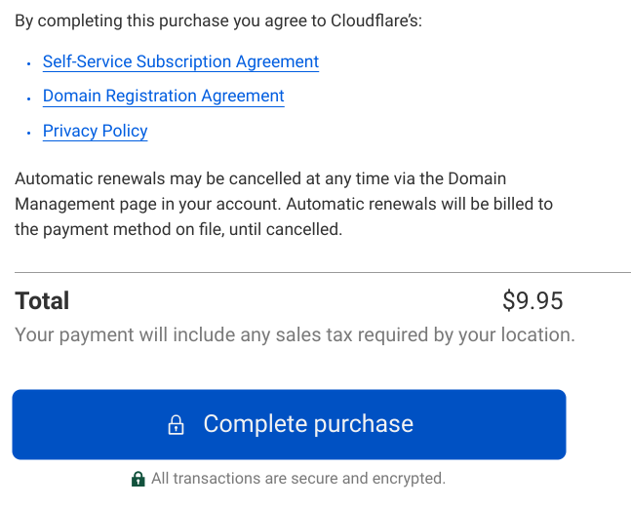Open the Domain Registration Agreement link

[x=163, y=97]
